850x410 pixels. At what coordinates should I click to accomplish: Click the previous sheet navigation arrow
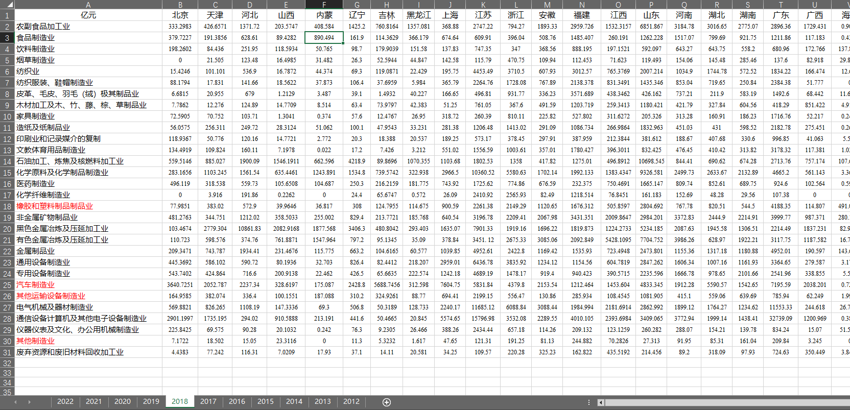coord(15,402)
